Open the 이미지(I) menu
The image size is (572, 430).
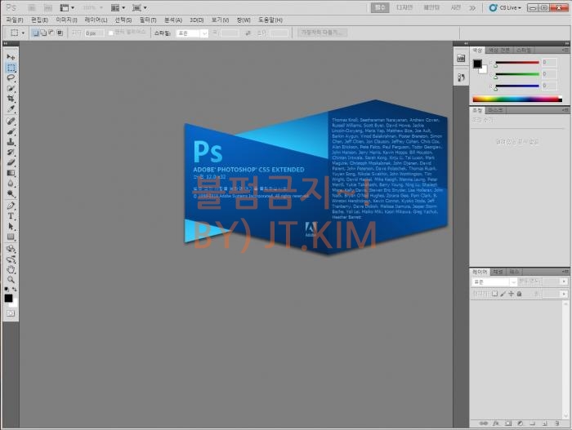coord(65,20)
